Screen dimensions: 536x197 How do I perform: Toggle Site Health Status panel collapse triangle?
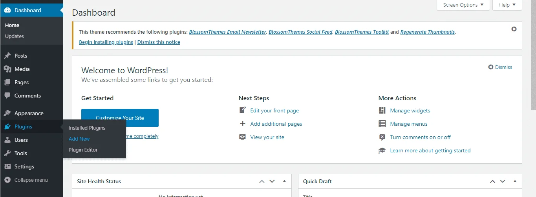284,181
